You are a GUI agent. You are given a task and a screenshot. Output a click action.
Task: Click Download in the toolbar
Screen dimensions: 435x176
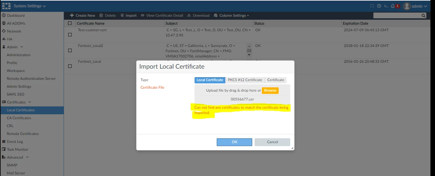(x=199, y=15)
